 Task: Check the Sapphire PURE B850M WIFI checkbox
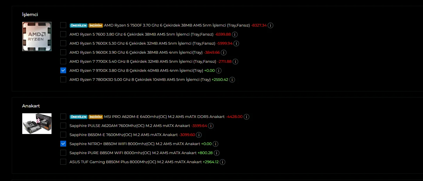(x=63, y=153)
